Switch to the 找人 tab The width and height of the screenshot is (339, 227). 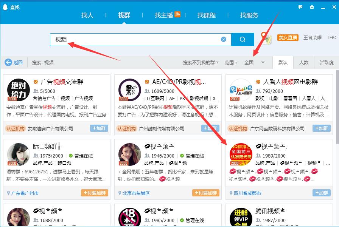87,15
